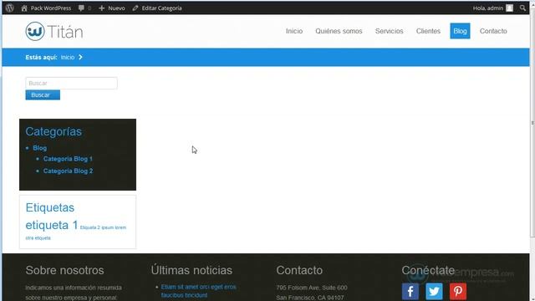Open the Facebook social icon
The image size is (535, 301).
point(410,292)
